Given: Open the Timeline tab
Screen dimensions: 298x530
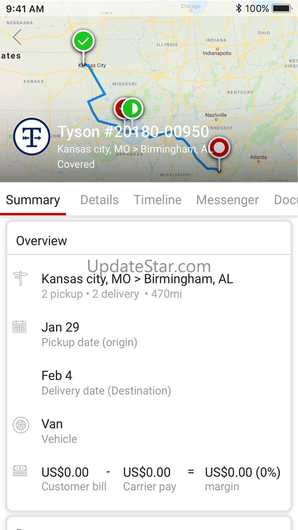Looking at the screenshot, I should tap(157, 200).
